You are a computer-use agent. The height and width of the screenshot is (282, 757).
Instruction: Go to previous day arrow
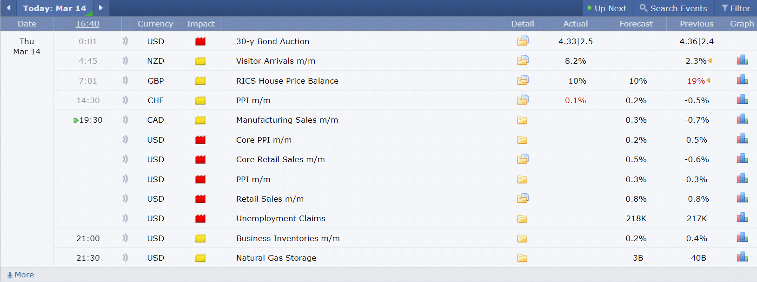(8, 8)
